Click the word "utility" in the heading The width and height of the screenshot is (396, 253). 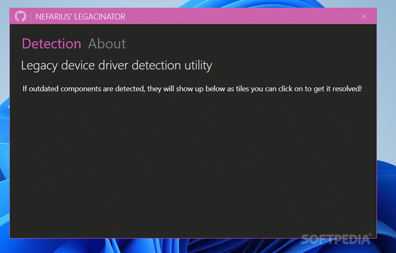coord(198,65)
